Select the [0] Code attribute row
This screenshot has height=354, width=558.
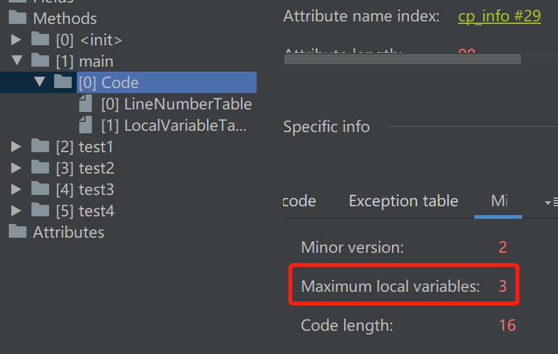(x=167, y=82)
